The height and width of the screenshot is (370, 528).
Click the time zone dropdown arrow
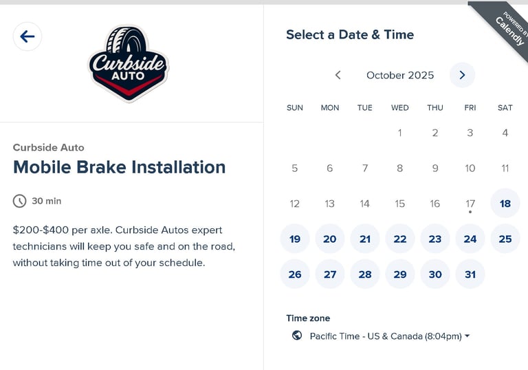(x=467, y=336)
